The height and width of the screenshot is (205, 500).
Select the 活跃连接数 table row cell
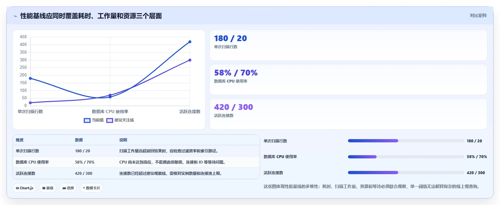pos(25,174)
